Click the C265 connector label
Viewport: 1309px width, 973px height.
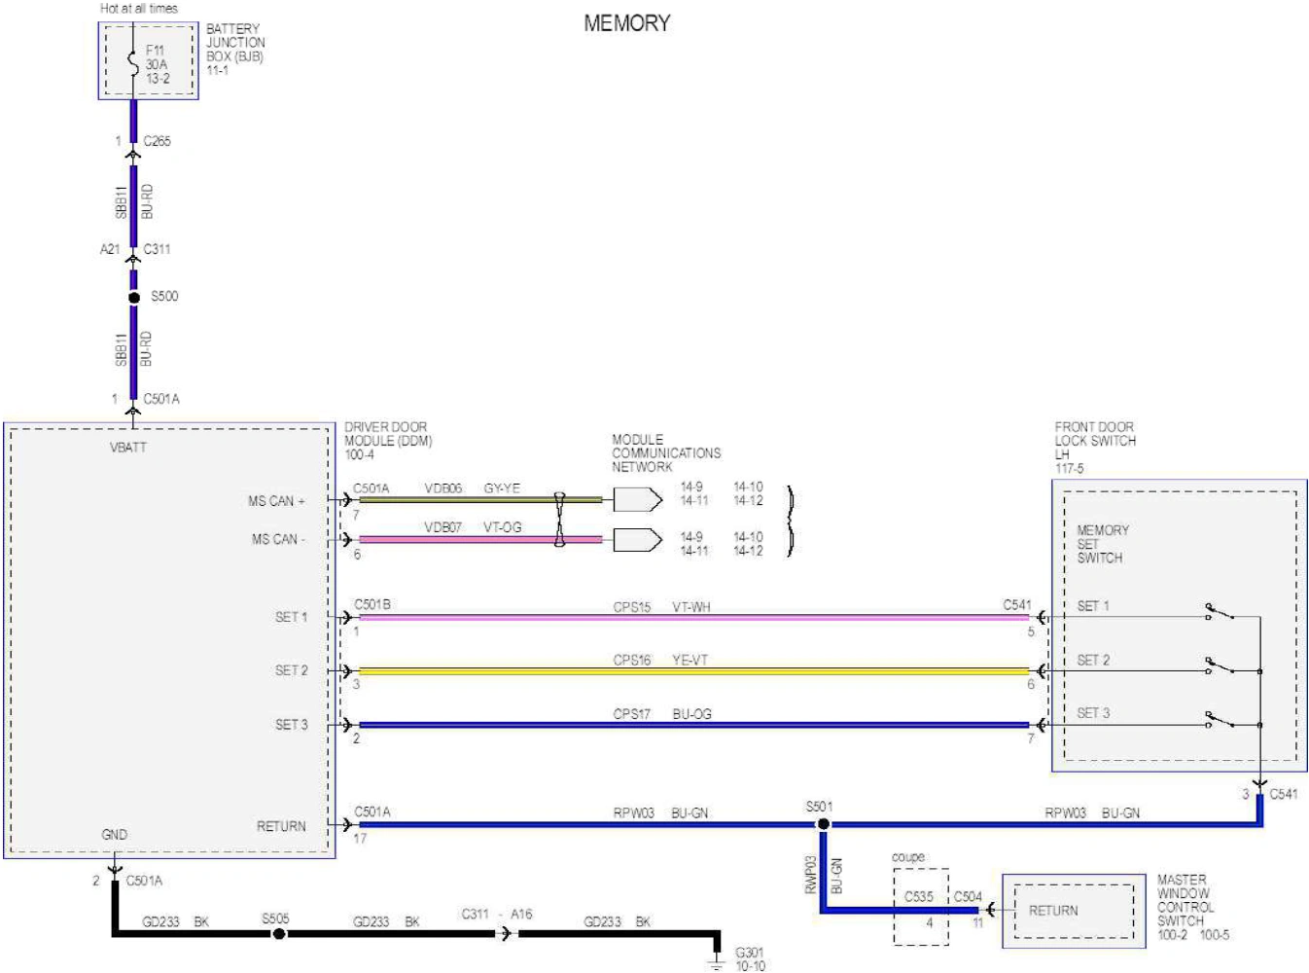pos(157,141)
